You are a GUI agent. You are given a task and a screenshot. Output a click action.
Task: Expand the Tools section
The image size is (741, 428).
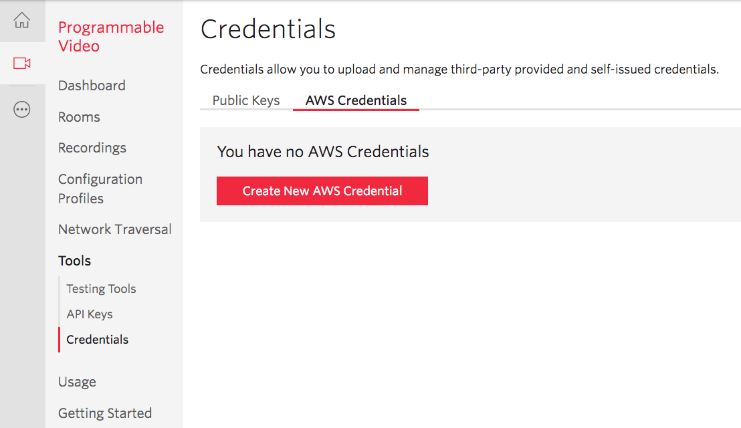tap(74, 261)
